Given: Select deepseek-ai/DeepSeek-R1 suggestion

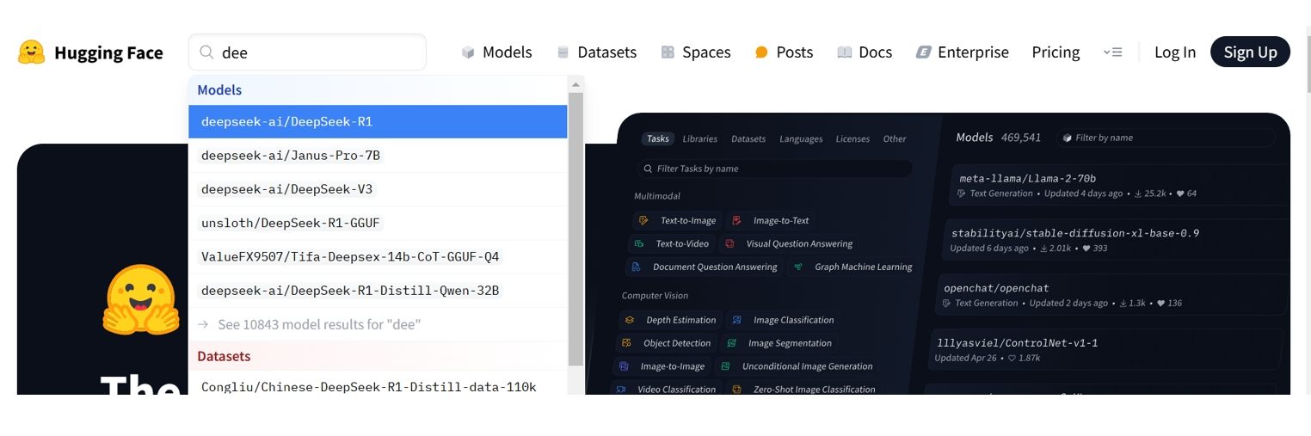Looking at the screenshot, I should tap(378, 121).
